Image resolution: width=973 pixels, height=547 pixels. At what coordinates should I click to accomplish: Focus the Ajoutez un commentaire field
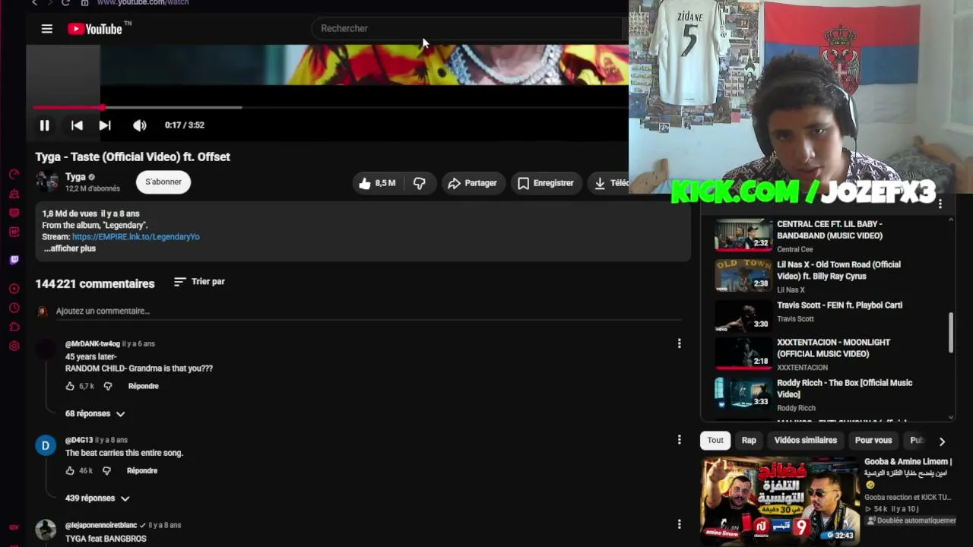(368, 311)
